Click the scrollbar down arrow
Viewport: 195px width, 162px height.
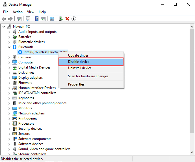(x=192, y=152)
